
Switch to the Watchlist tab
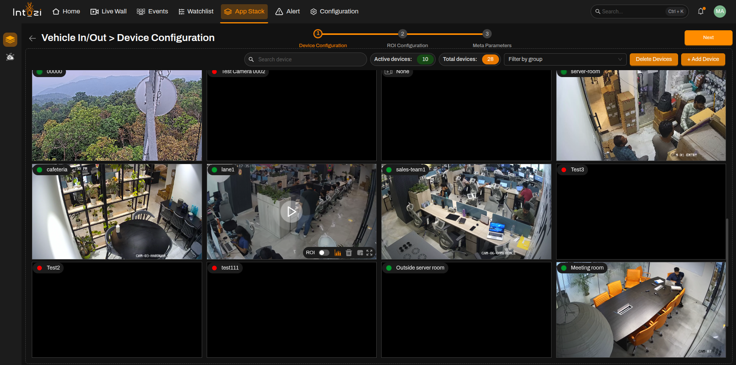tap(196, 12)
